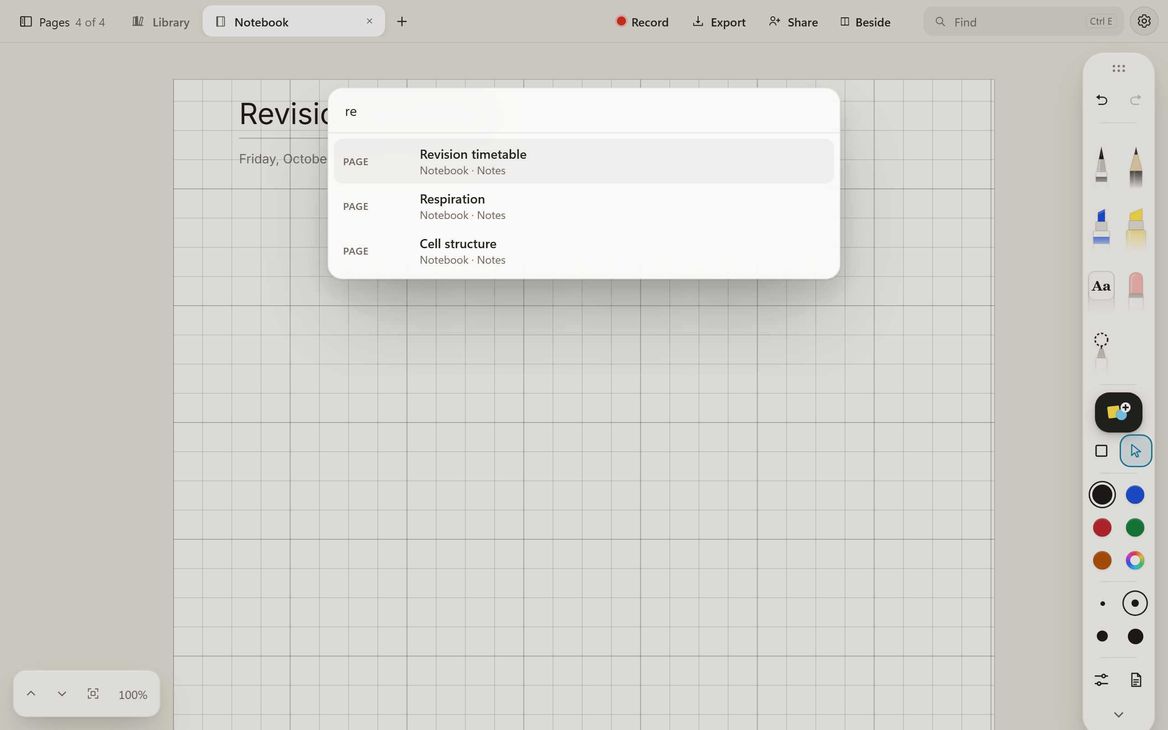Pick the red color swatch

pos(1102,527)
